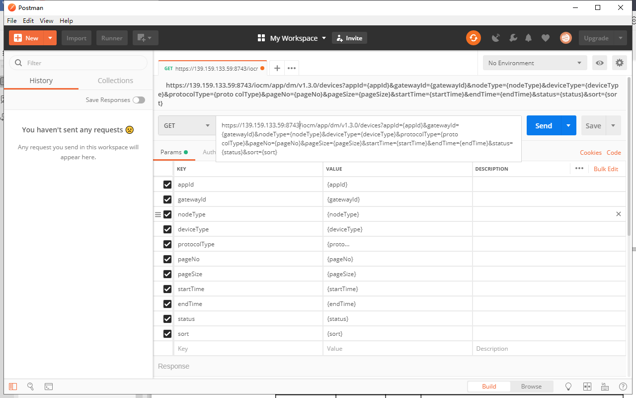Uncheck the pageNo parameter checkbox
Image resolution: width=636 pixels, height=398 pixels.
[x=167, y=259]
